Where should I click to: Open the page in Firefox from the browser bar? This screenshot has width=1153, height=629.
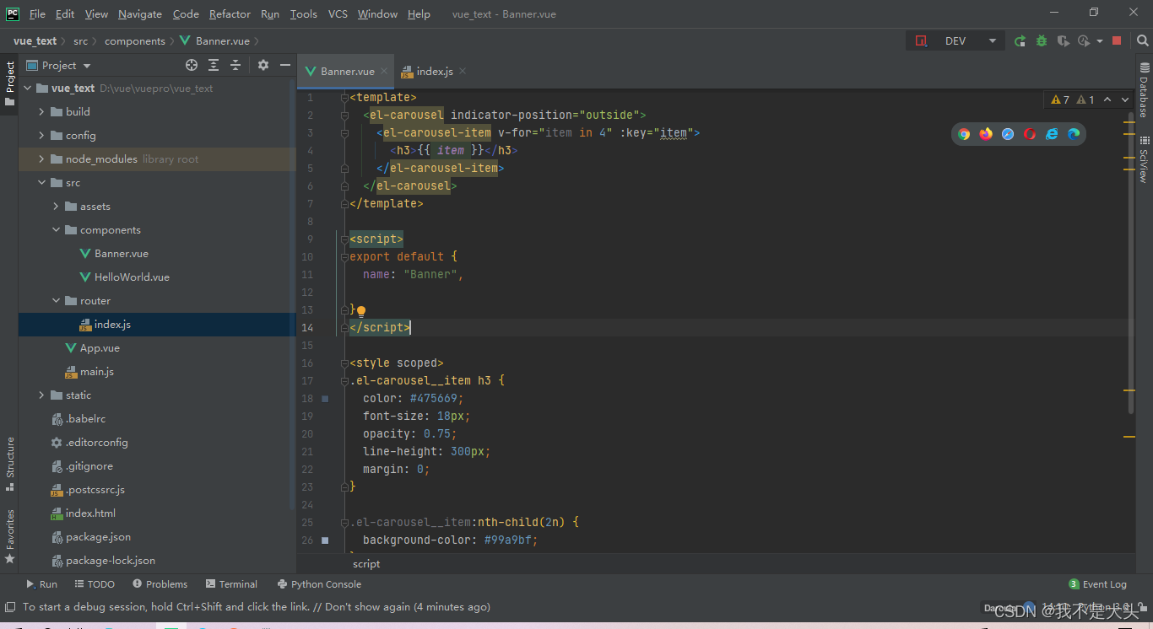[x=986, y=133]
